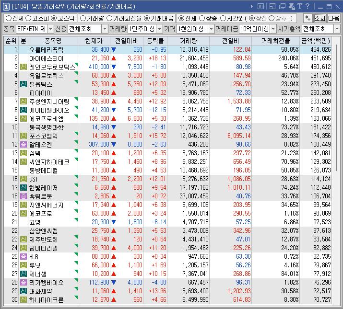Open the 시가총액 전체조회 dropdown
The image size is (343, 309).
point(337,29)
